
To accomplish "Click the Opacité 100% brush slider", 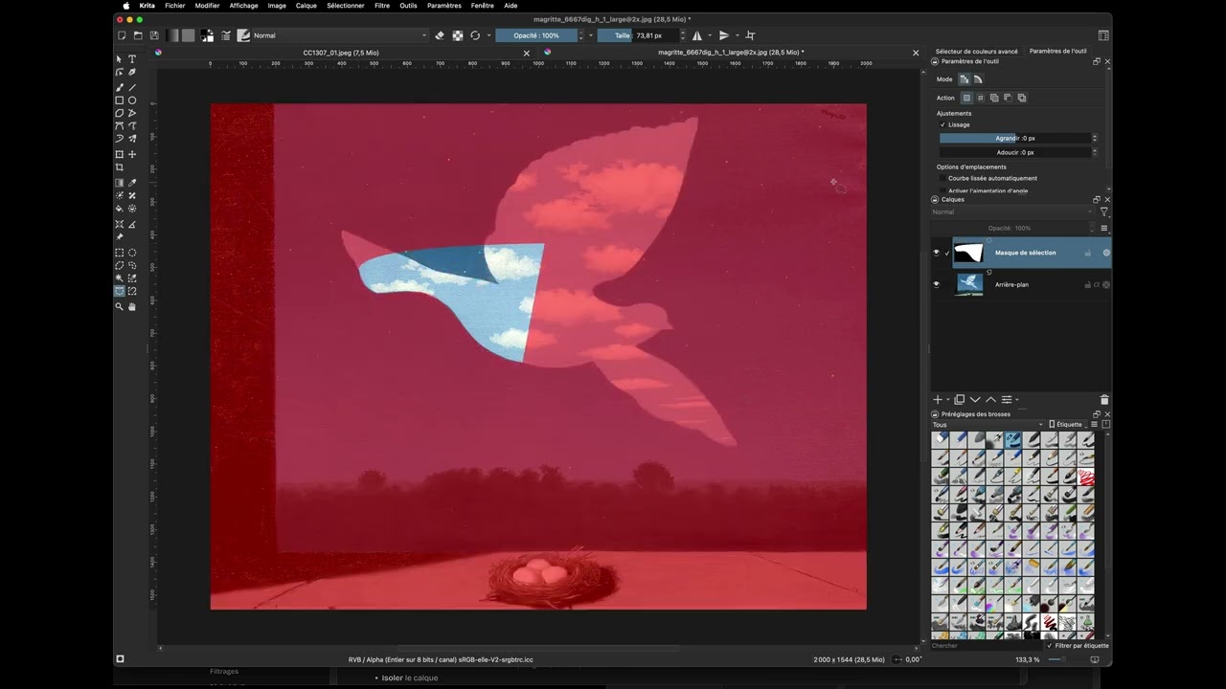I will pyautogui.click(x=535, y=35).
